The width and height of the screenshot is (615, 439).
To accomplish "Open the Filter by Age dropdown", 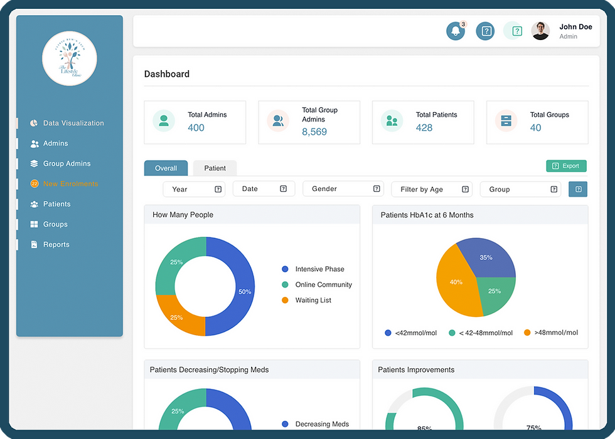I will tap(432, 189).
